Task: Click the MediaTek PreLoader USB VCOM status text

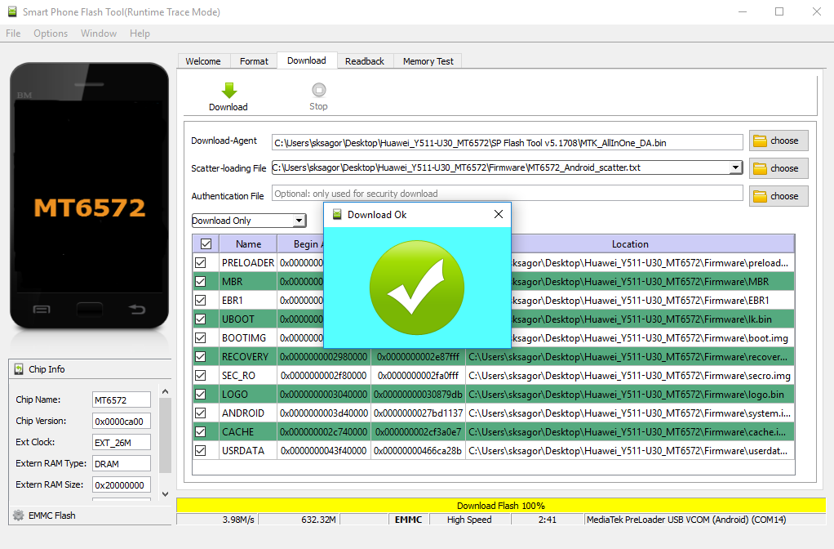Action: coord(686,520)
